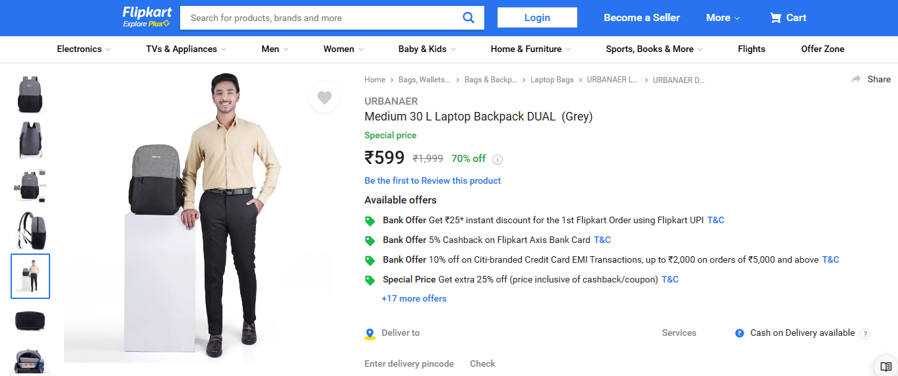Expand the Electronics category menu
This screenshot has height=376, width=898.
[84, 49]
